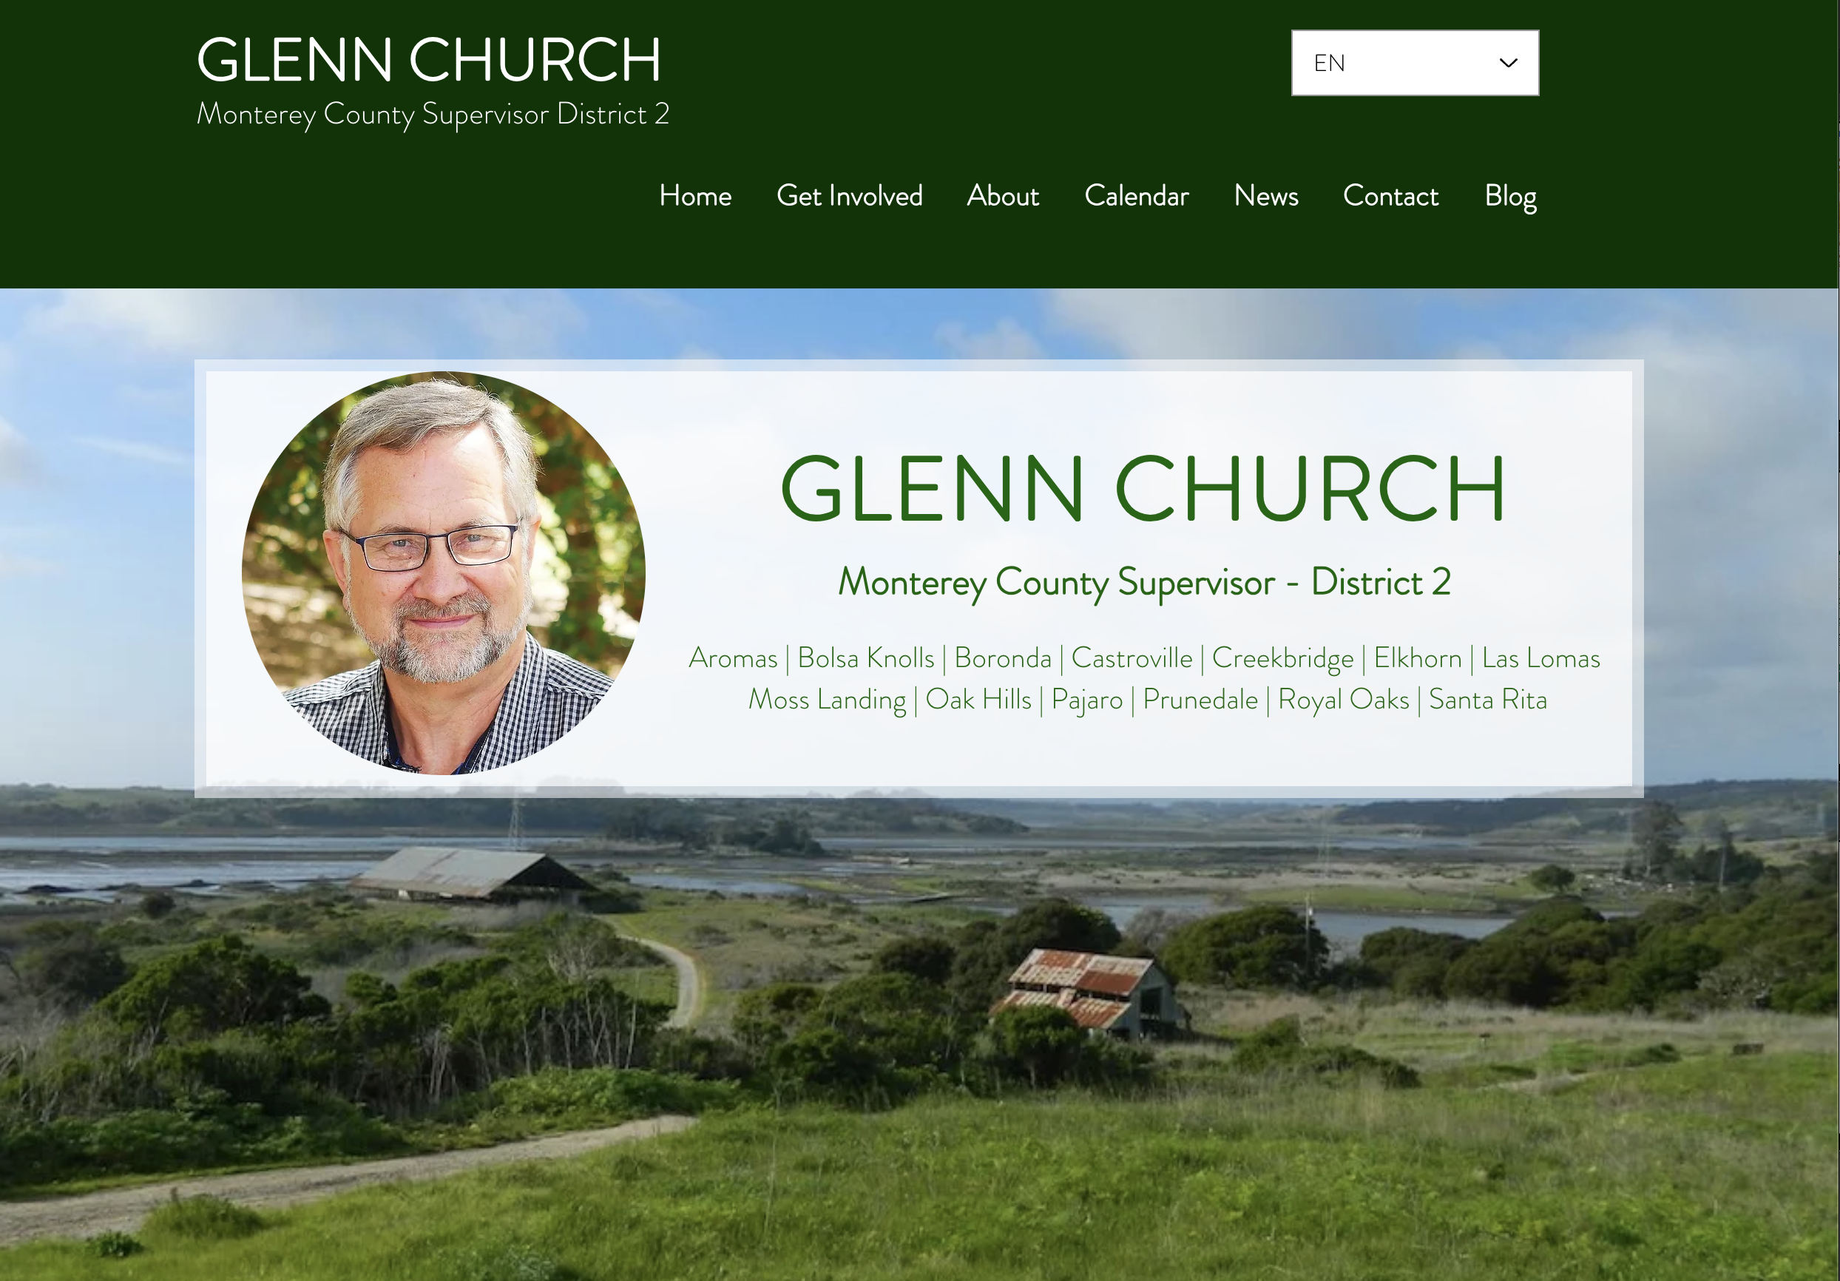Click the Castroville community name
1840x1281 pixels.
click(x=1132, y=658)
